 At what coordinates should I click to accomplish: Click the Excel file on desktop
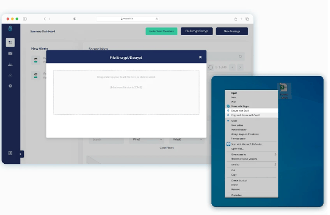click(x=284, y=91)
